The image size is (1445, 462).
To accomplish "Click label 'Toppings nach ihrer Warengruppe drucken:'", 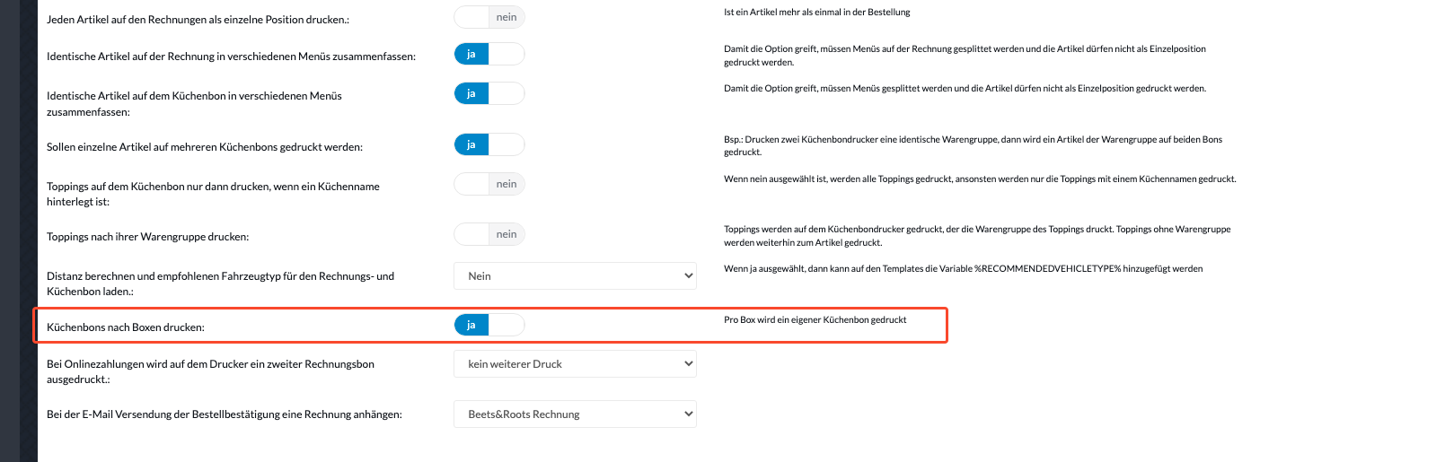I will tap(148, 237).
